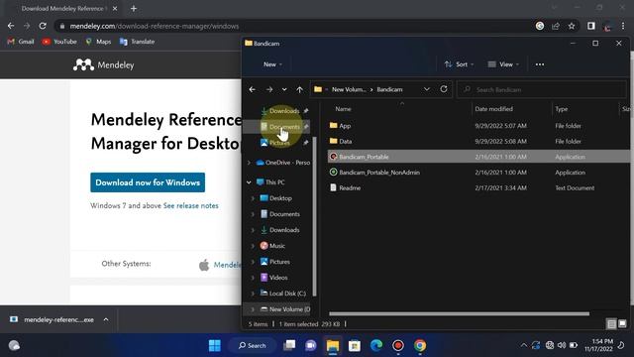634x357 pixels.
Task: Click the Mendeley logo in the page header
Action: click(x=103, y=64)
